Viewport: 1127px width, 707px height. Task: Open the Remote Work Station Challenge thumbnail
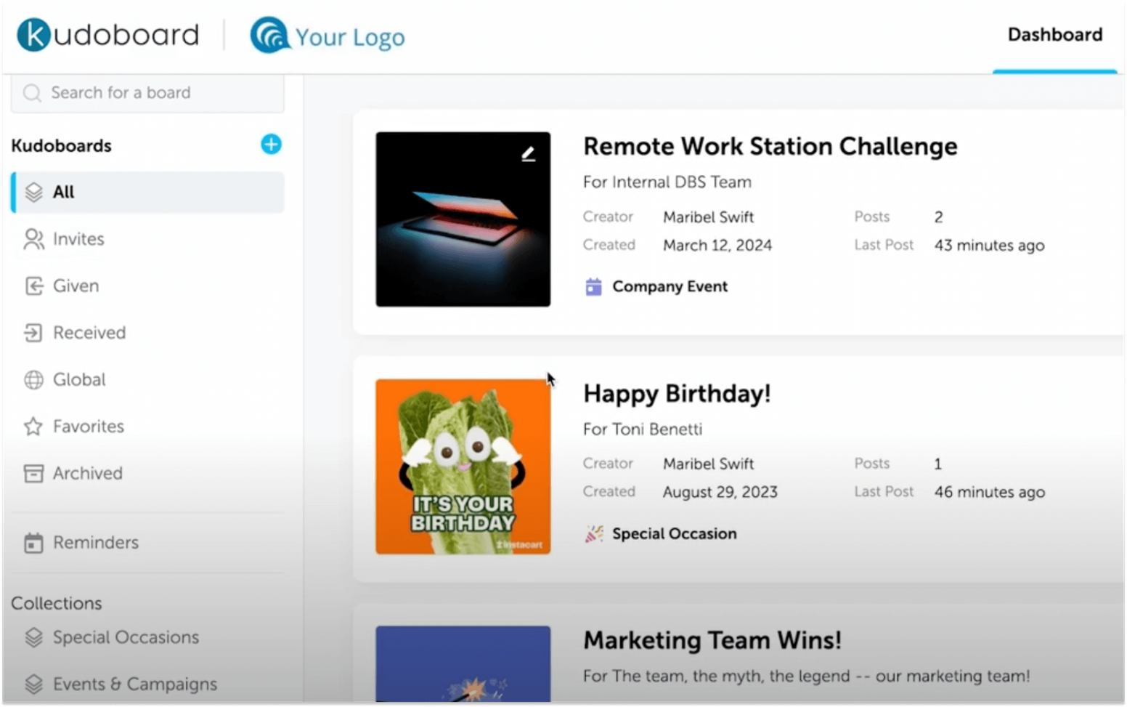[463, 219]
